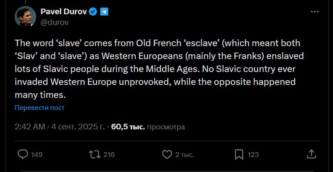Like the post with the heart icon
Screen dimensions: 333x172
click(x=167, y=155)
